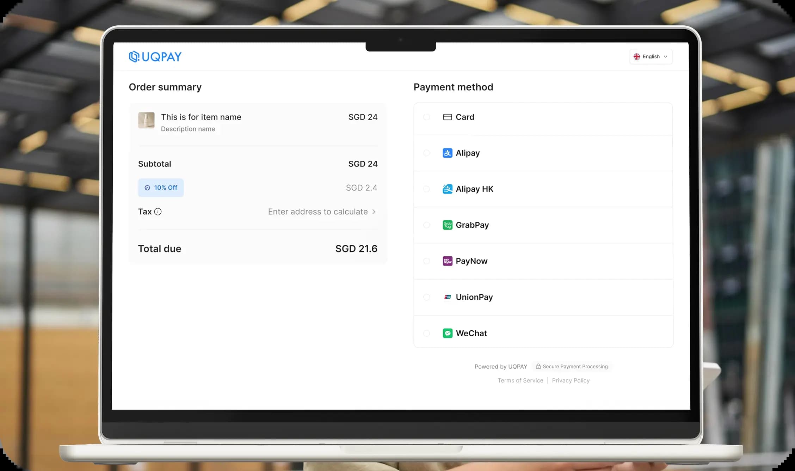The width and height of the screenshot is (795, 471).
Task: Open the Privacy Policy link
Action: point(571,380)
